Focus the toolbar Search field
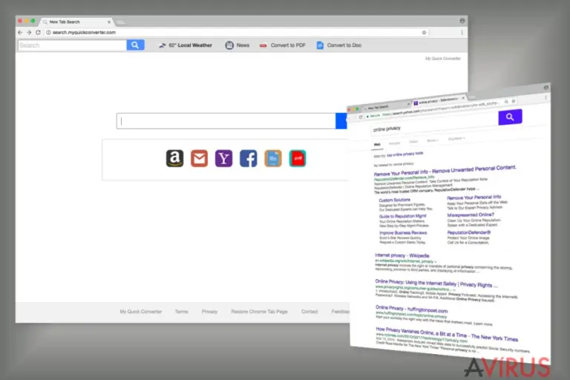Screen dimensions: 570x380 coord(72,45)
